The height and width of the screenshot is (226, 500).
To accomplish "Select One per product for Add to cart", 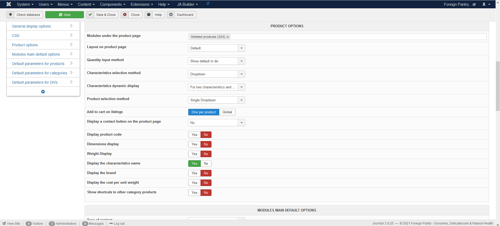I will pyautogui.click(x=204, y=112).
